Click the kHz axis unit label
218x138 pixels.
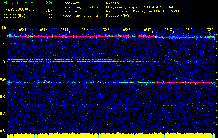(x=3, y=28)
